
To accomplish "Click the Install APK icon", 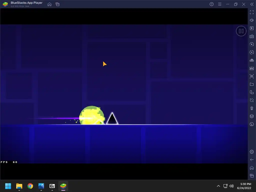I will [252, 68].
